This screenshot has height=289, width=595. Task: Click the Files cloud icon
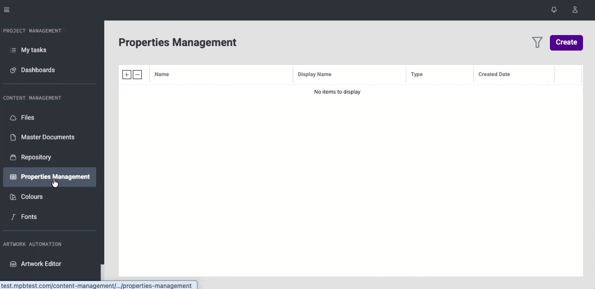(13, 118)
